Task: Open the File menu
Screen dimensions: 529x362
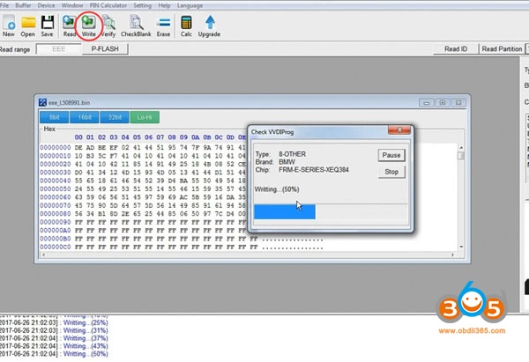Action: point(4,5)
